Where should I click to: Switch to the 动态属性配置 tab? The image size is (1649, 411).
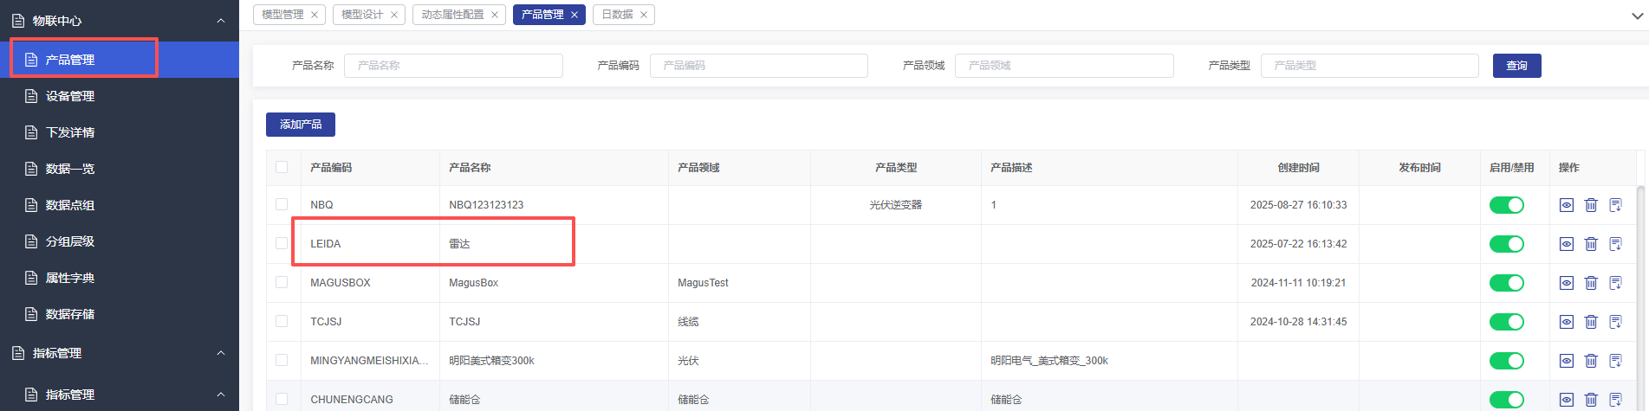pyautogui.click(x=452, y=15)
